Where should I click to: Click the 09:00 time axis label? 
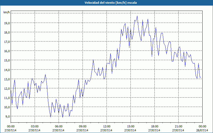tap(83, 127)
